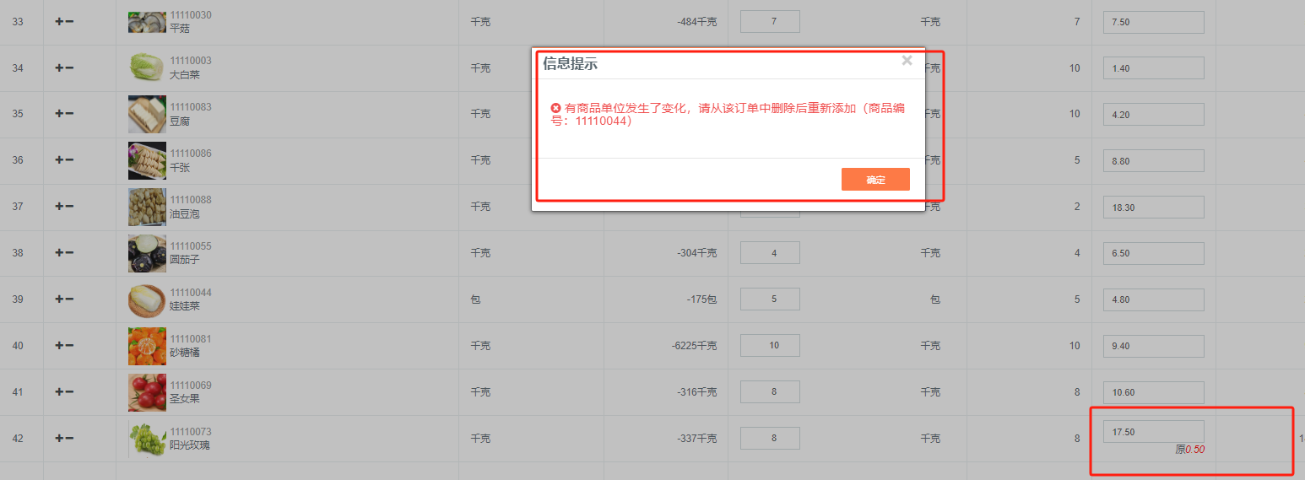Click the plus icon in 砂糖橘 row

point(59,346)
